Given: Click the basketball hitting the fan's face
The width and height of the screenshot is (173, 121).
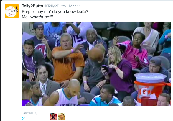Looking at the screenshot, I should click(95, 54).
